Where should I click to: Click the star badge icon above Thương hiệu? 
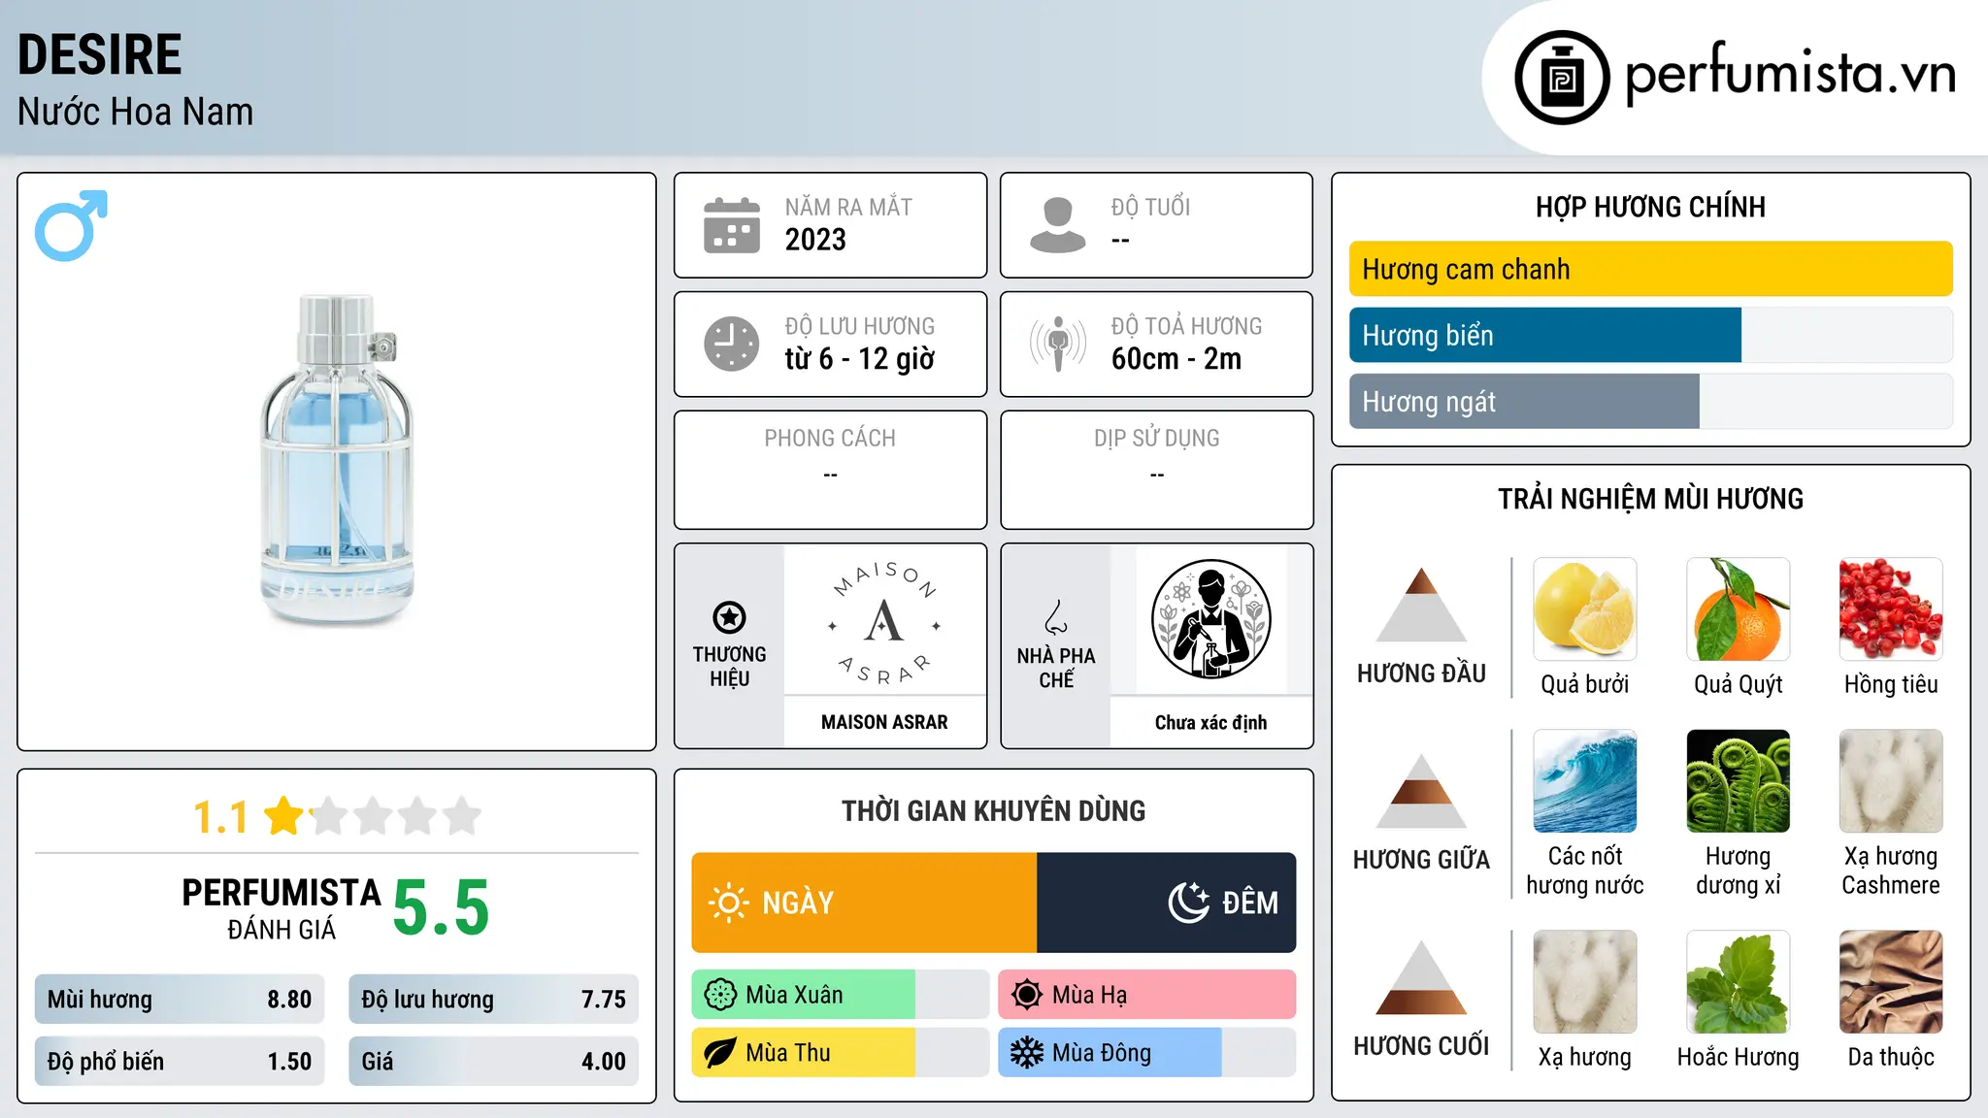click(x=730, y=617)
